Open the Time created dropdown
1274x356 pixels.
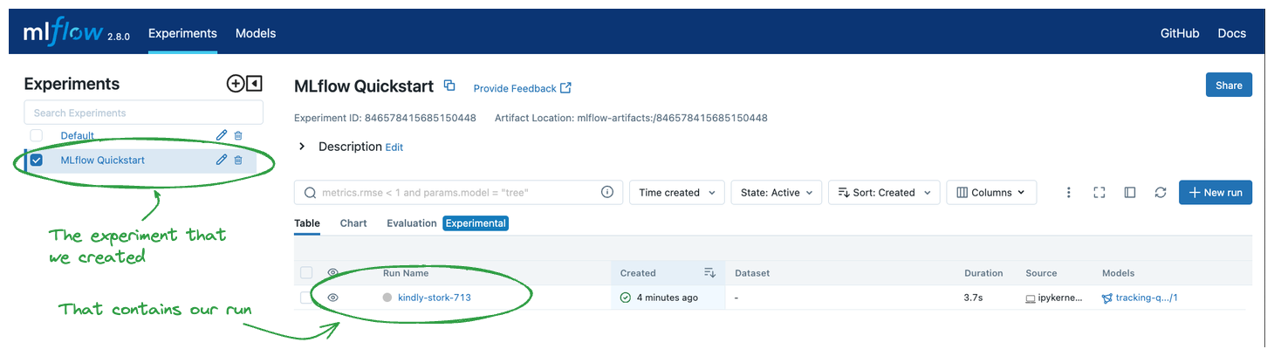coord(676,193)
